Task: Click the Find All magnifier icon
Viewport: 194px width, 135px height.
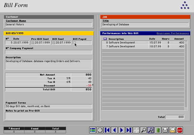Action: click(x=151, y=130)
